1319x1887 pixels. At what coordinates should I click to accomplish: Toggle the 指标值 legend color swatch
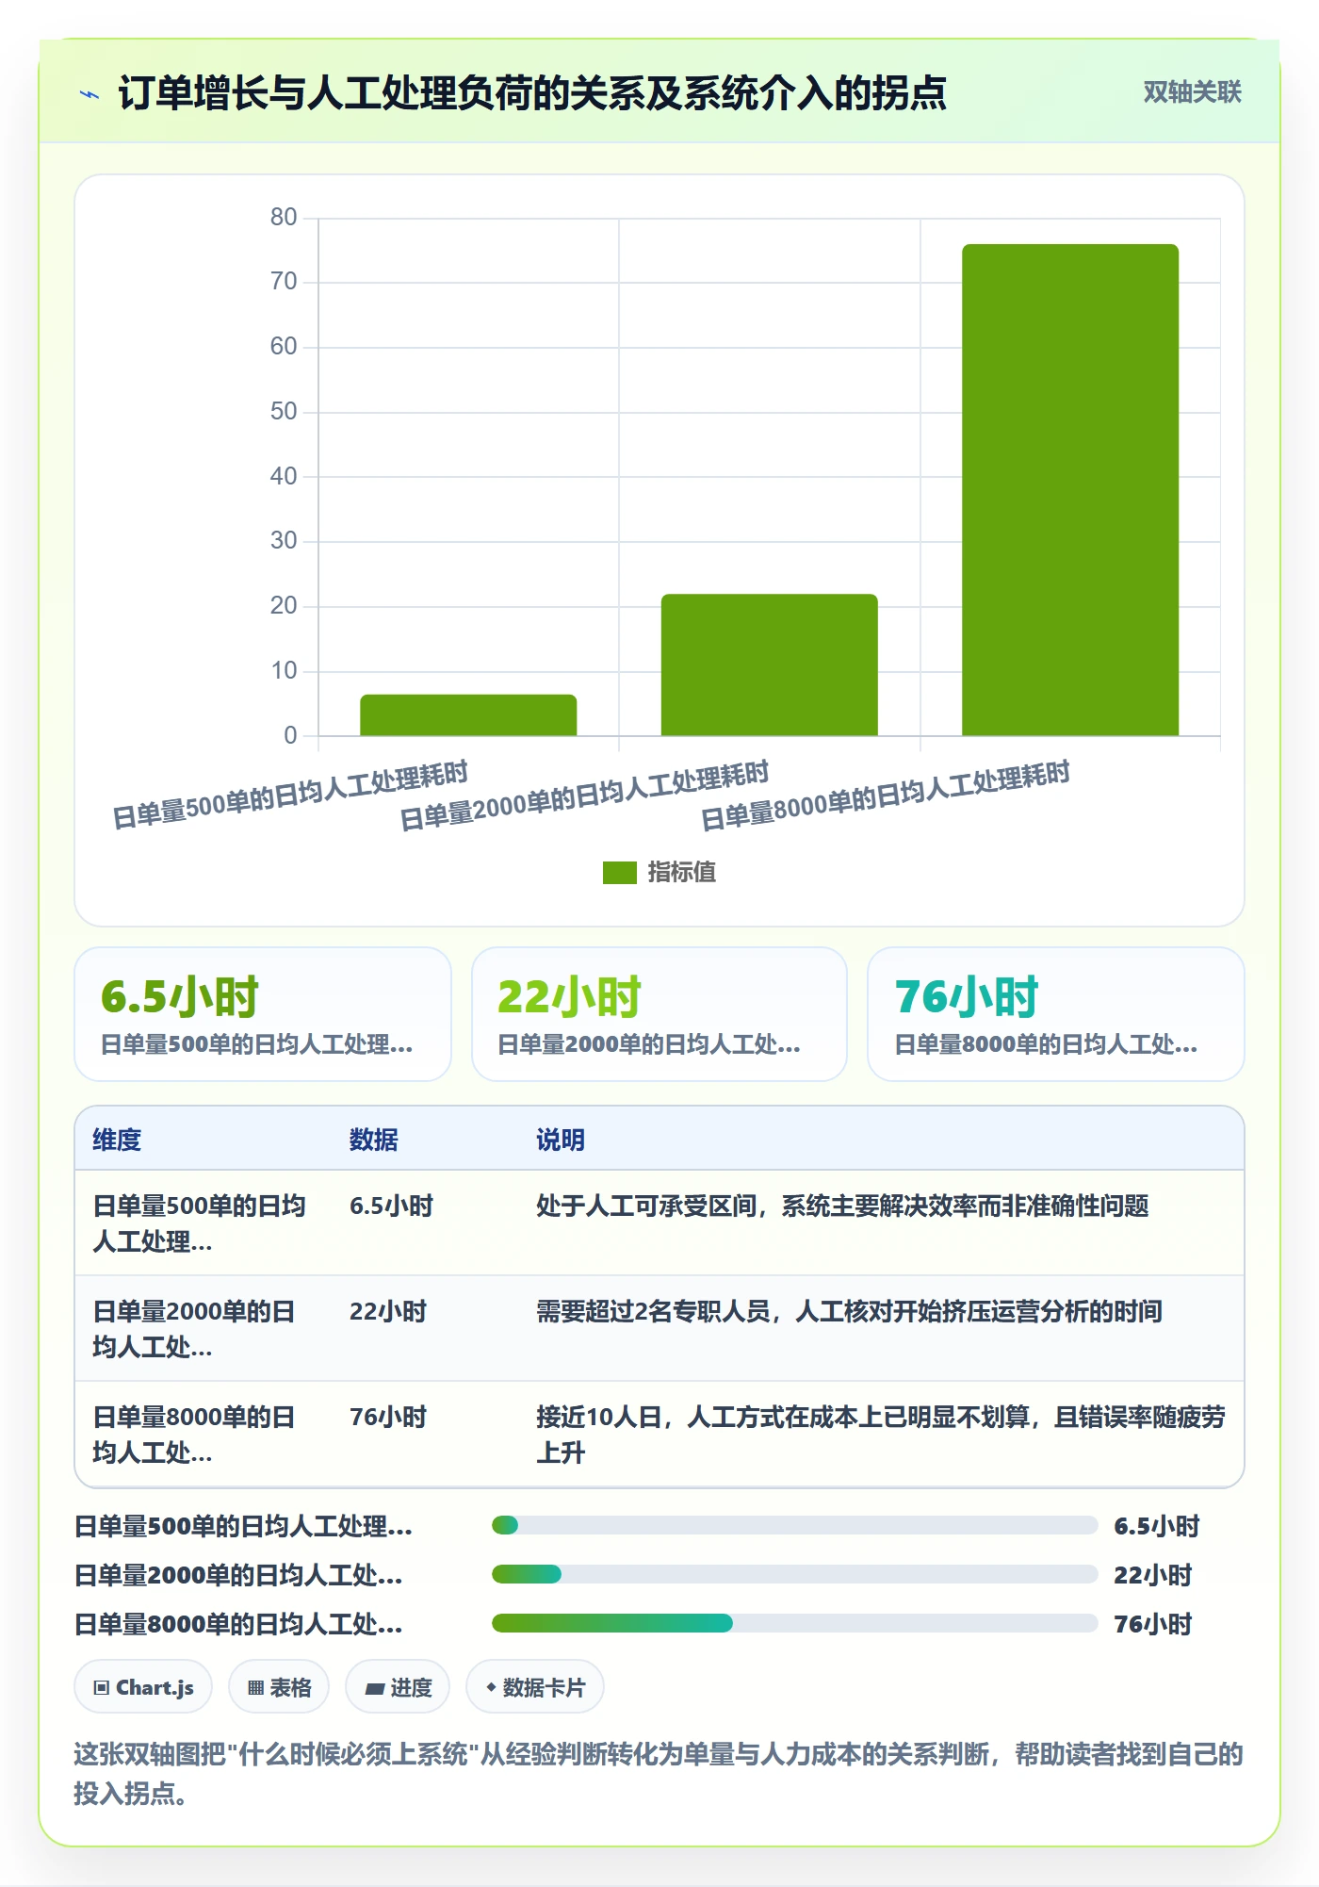(620, 873)
